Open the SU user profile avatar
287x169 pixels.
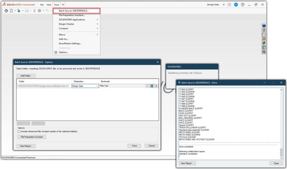(x=236, y=4)
